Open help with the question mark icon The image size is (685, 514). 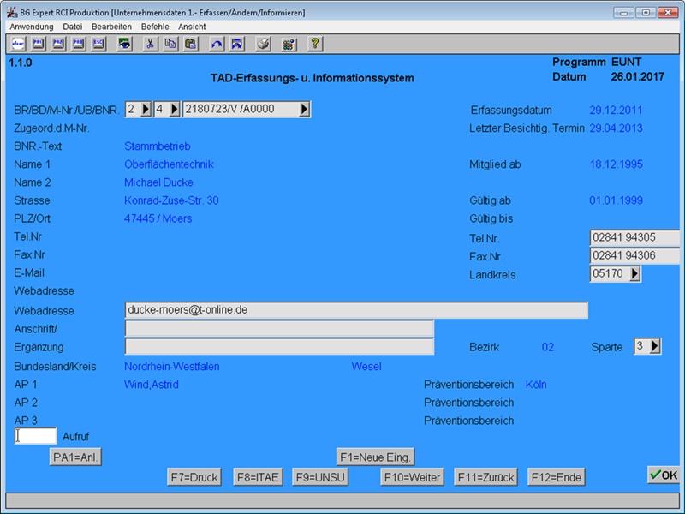[x=314, y=44]
